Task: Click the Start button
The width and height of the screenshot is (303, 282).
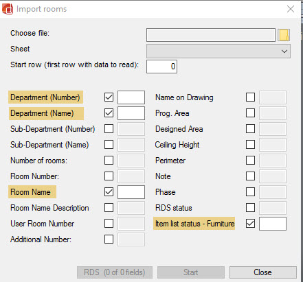Action: pyautogui.click(x=191, y=272)
